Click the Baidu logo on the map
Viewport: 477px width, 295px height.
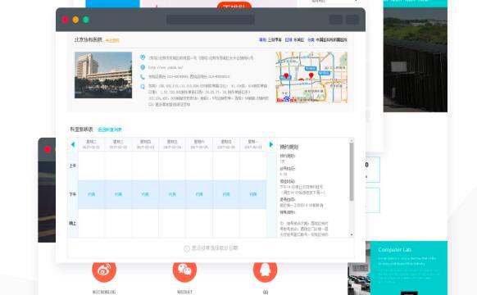point(286,99)
